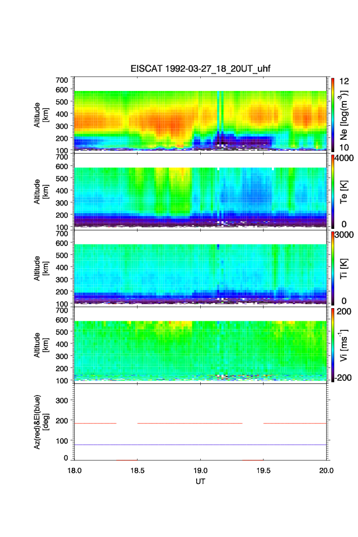The image size is (358, 537).
Task: Click the Te [K] color bar label
Action: tap(344, 192)
